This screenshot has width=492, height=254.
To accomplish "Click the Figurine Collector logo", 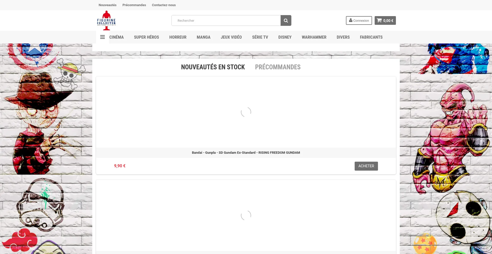I will coord(106,20).
